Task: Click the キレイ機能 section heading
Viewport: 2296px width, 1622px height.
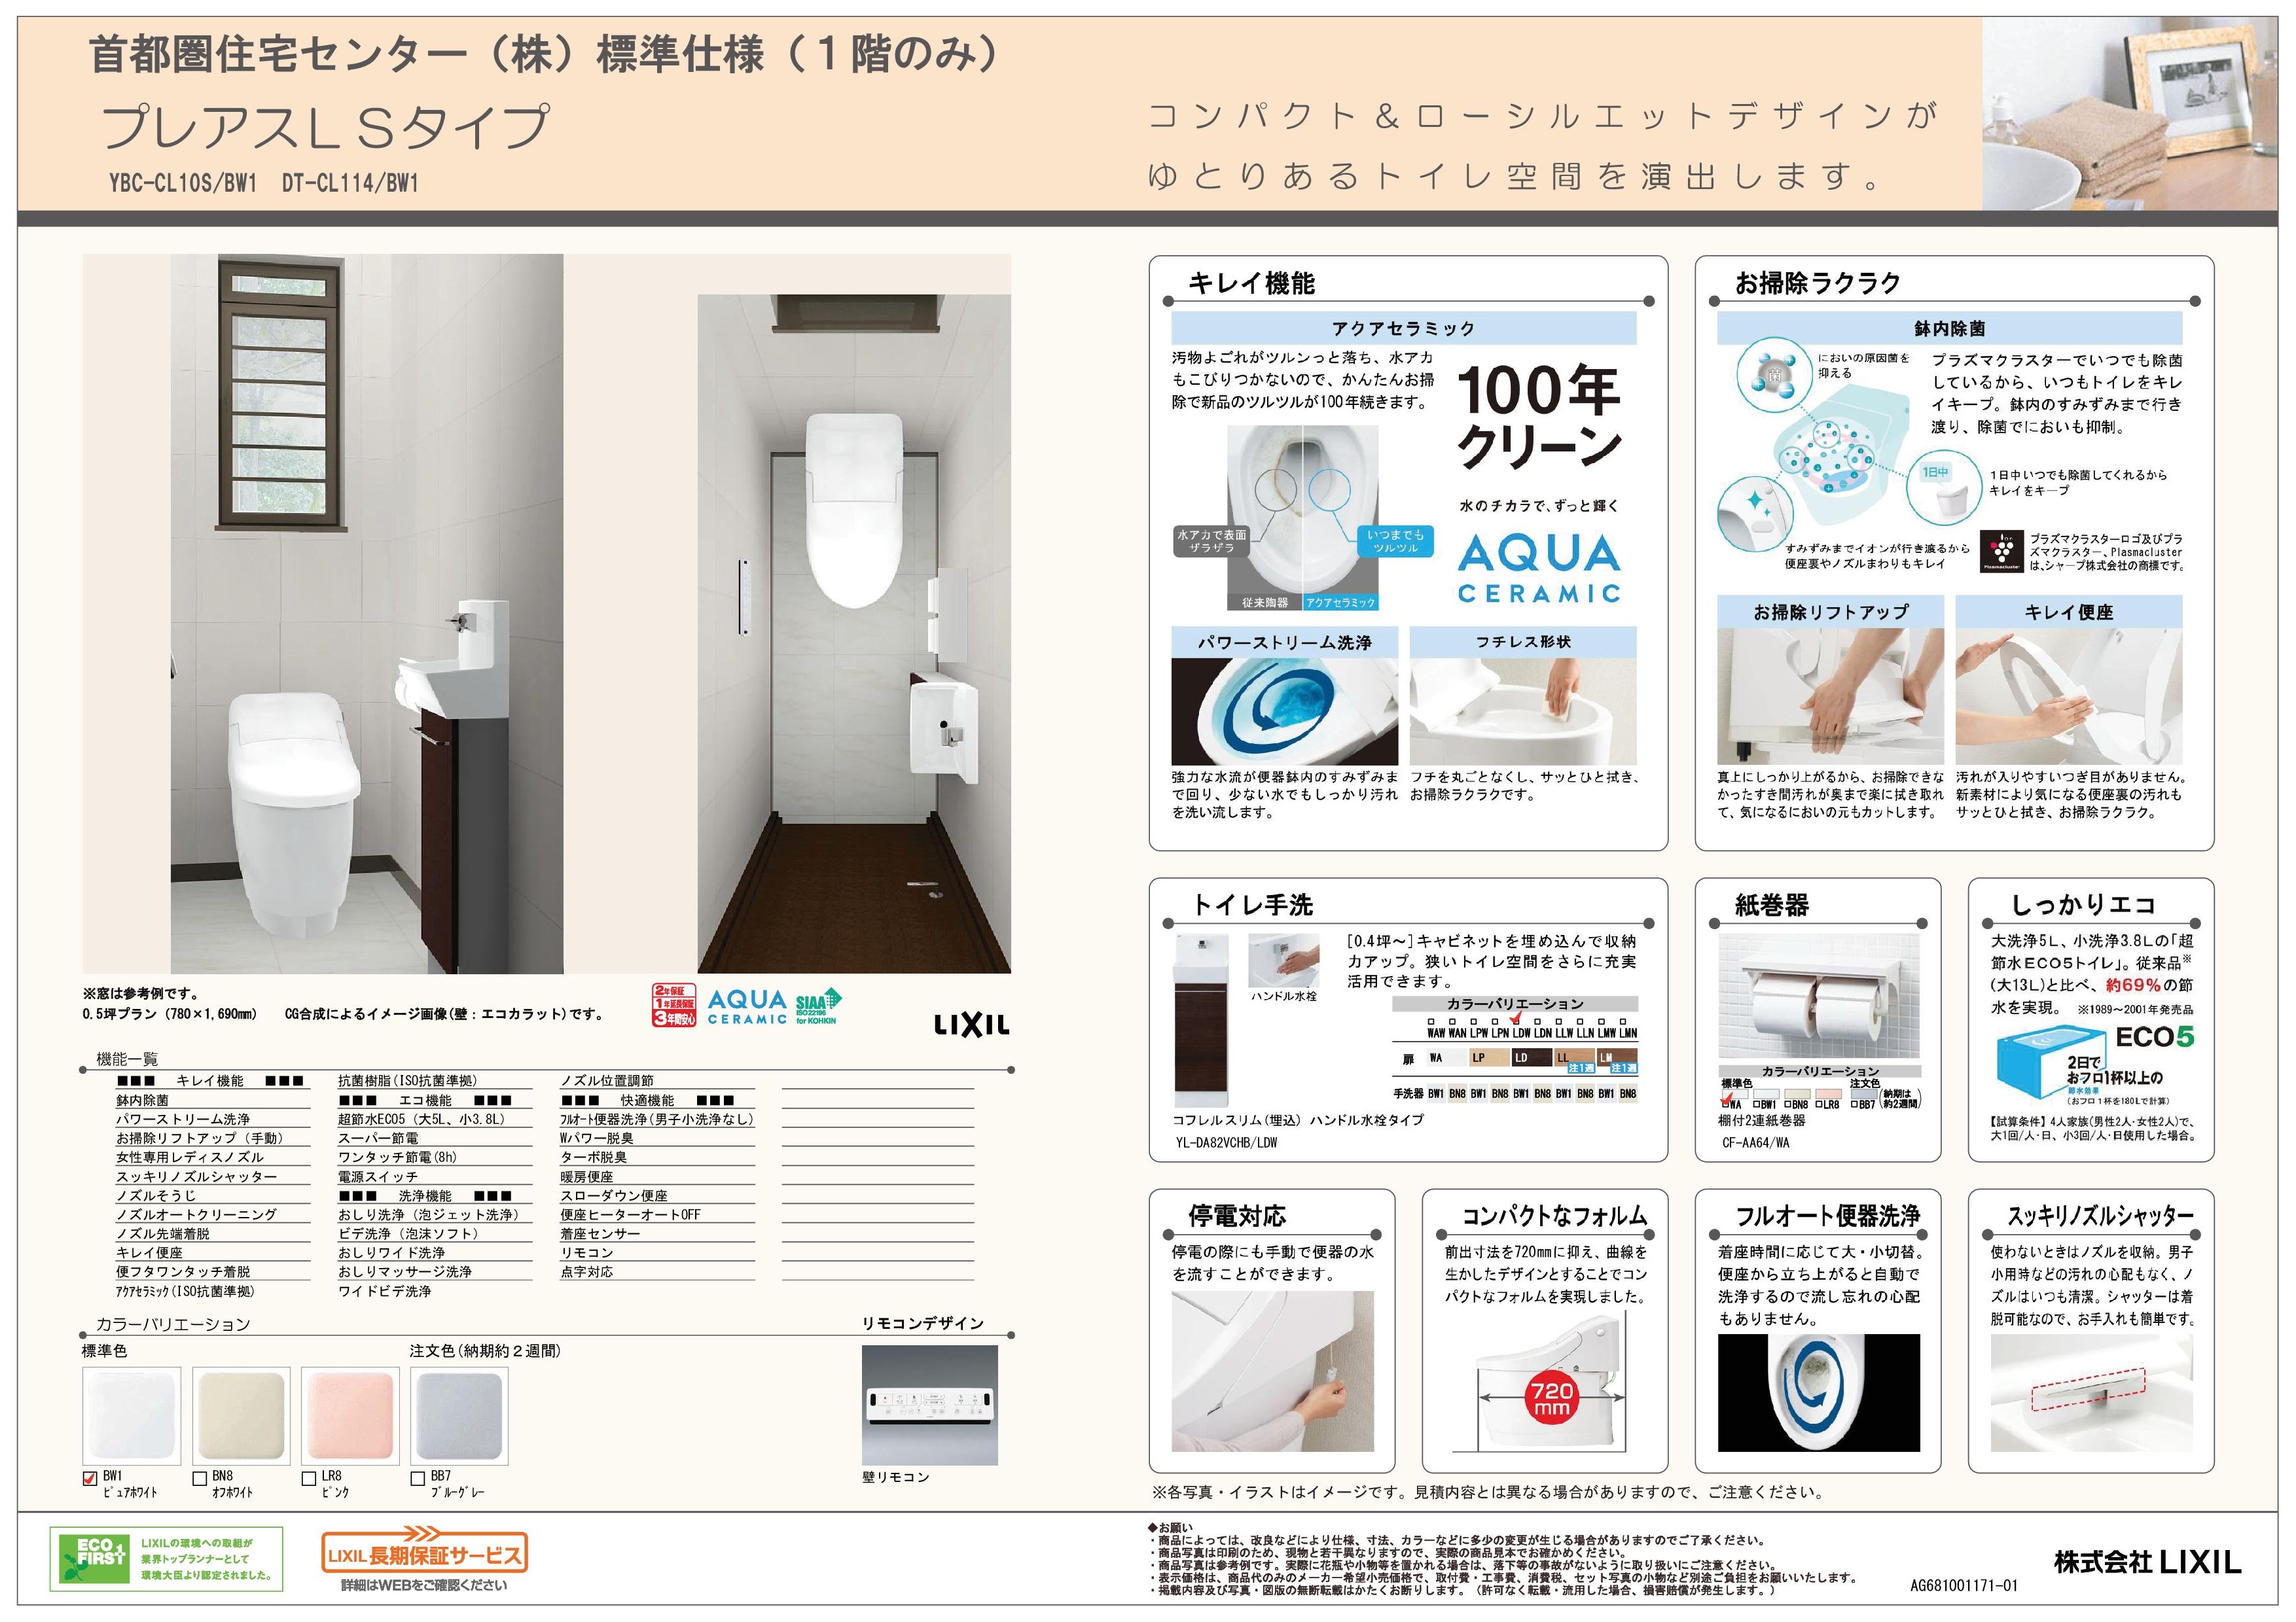Action: 1251,283
